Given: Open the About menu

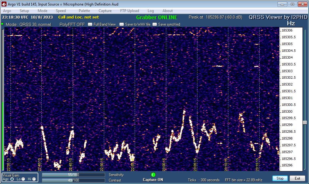Looking at the screenshot, I should point(167,11).
